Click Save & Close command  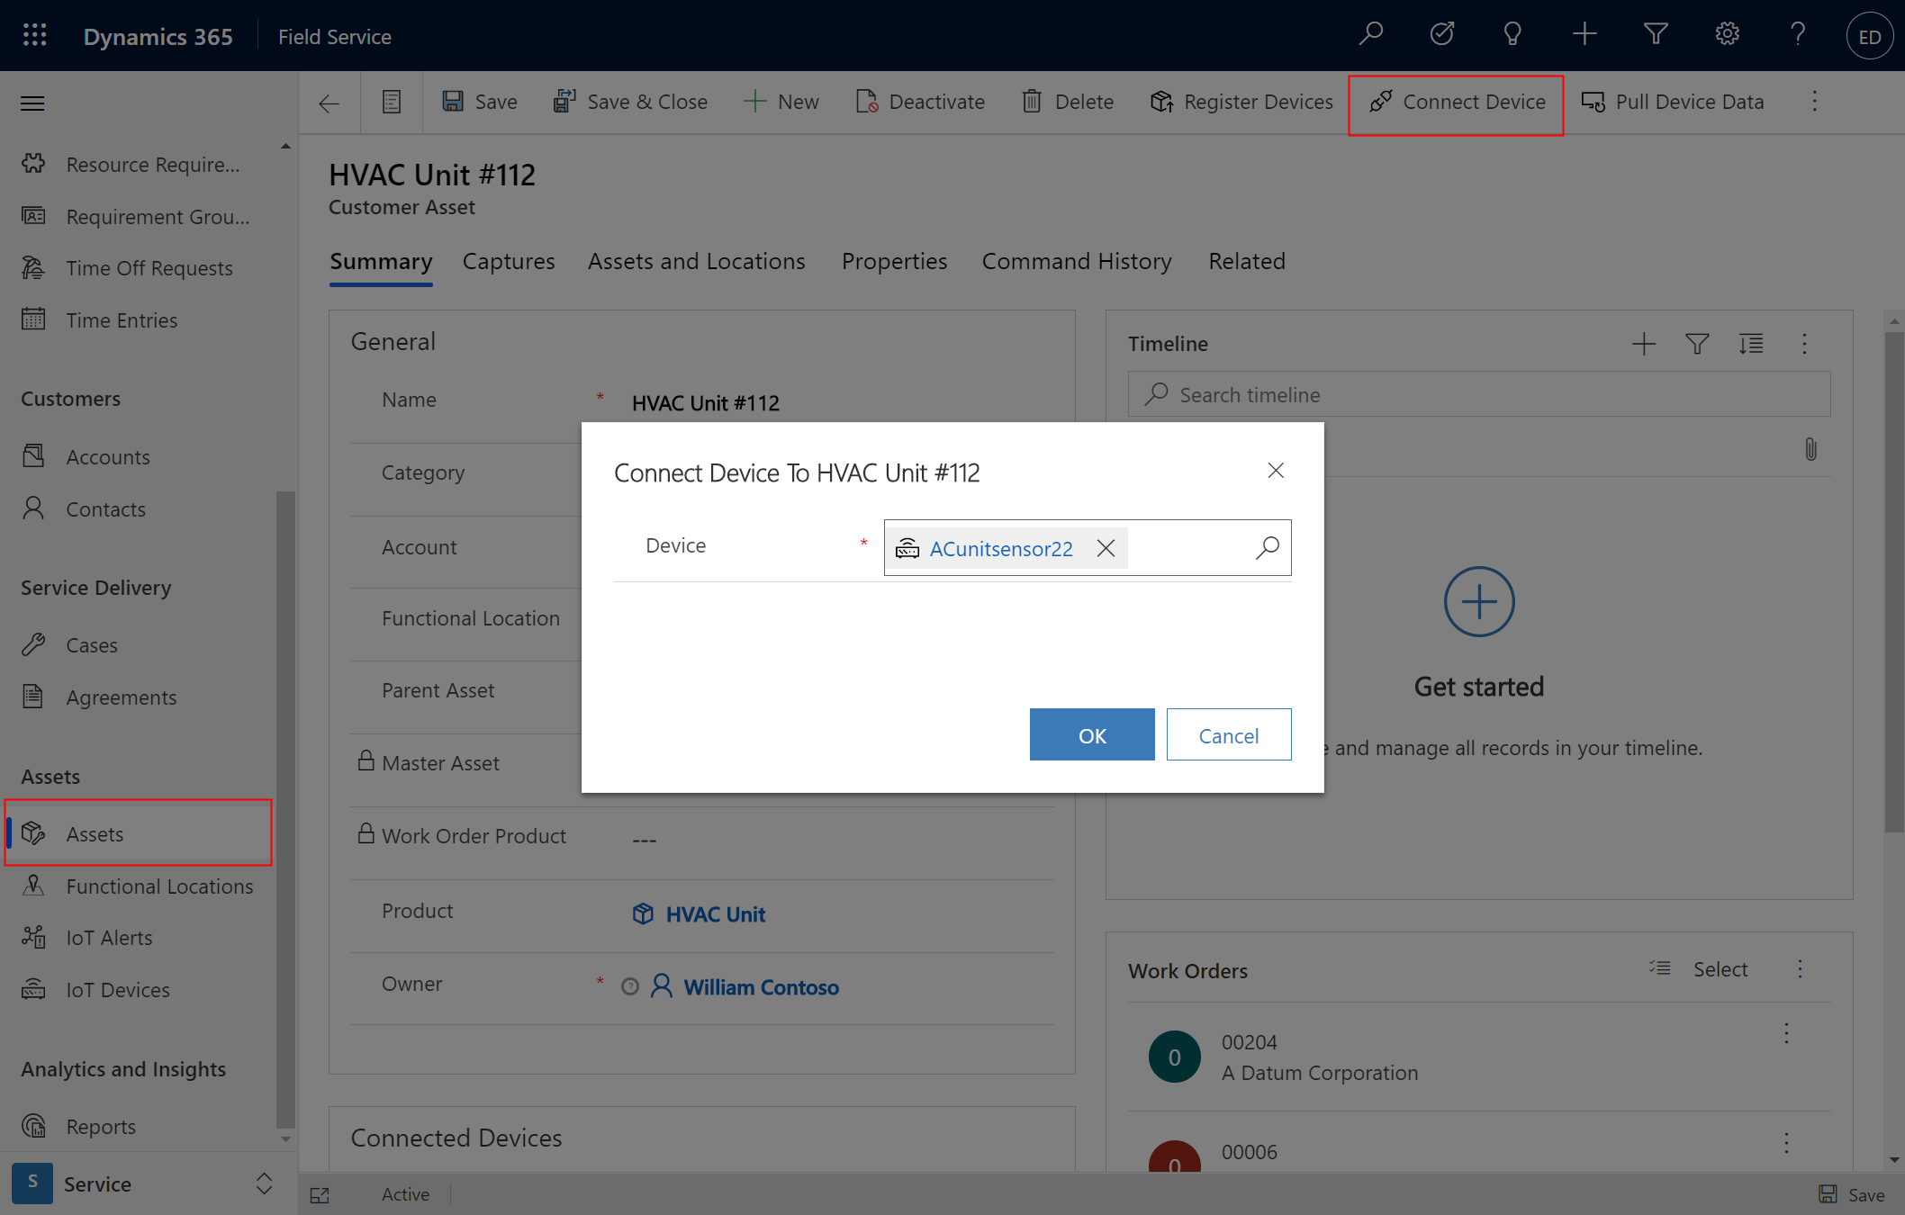(x=630, y=102)
